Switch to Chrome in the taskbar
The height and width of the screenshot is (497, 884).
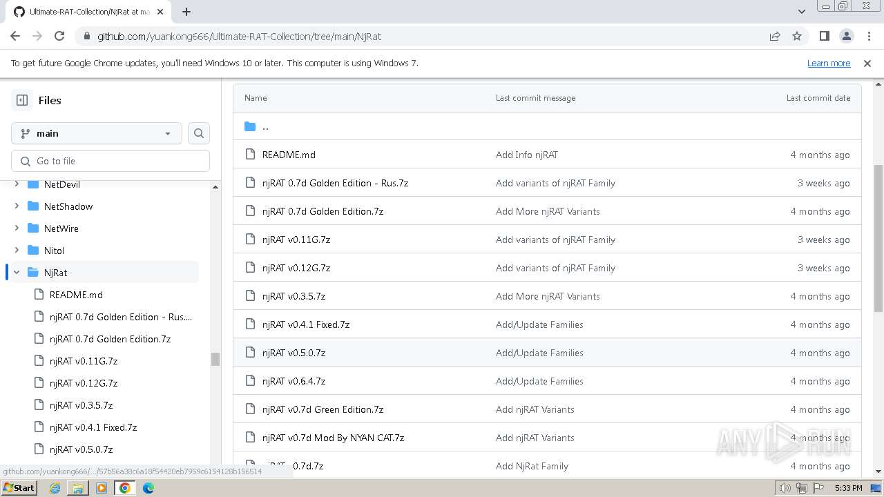[x=125, y=488]
